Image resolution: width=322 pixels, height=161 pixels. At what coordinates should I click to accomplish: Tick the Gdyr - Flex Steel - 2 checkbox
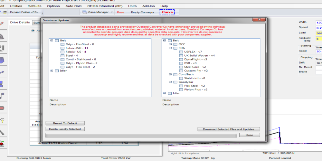tap(62, 67)
